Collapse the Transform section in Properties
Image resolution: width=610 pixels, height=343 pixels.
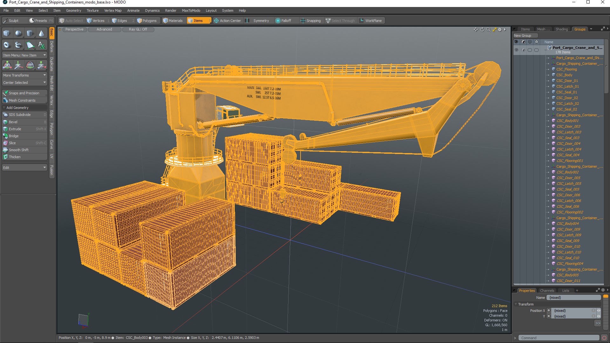516,304
